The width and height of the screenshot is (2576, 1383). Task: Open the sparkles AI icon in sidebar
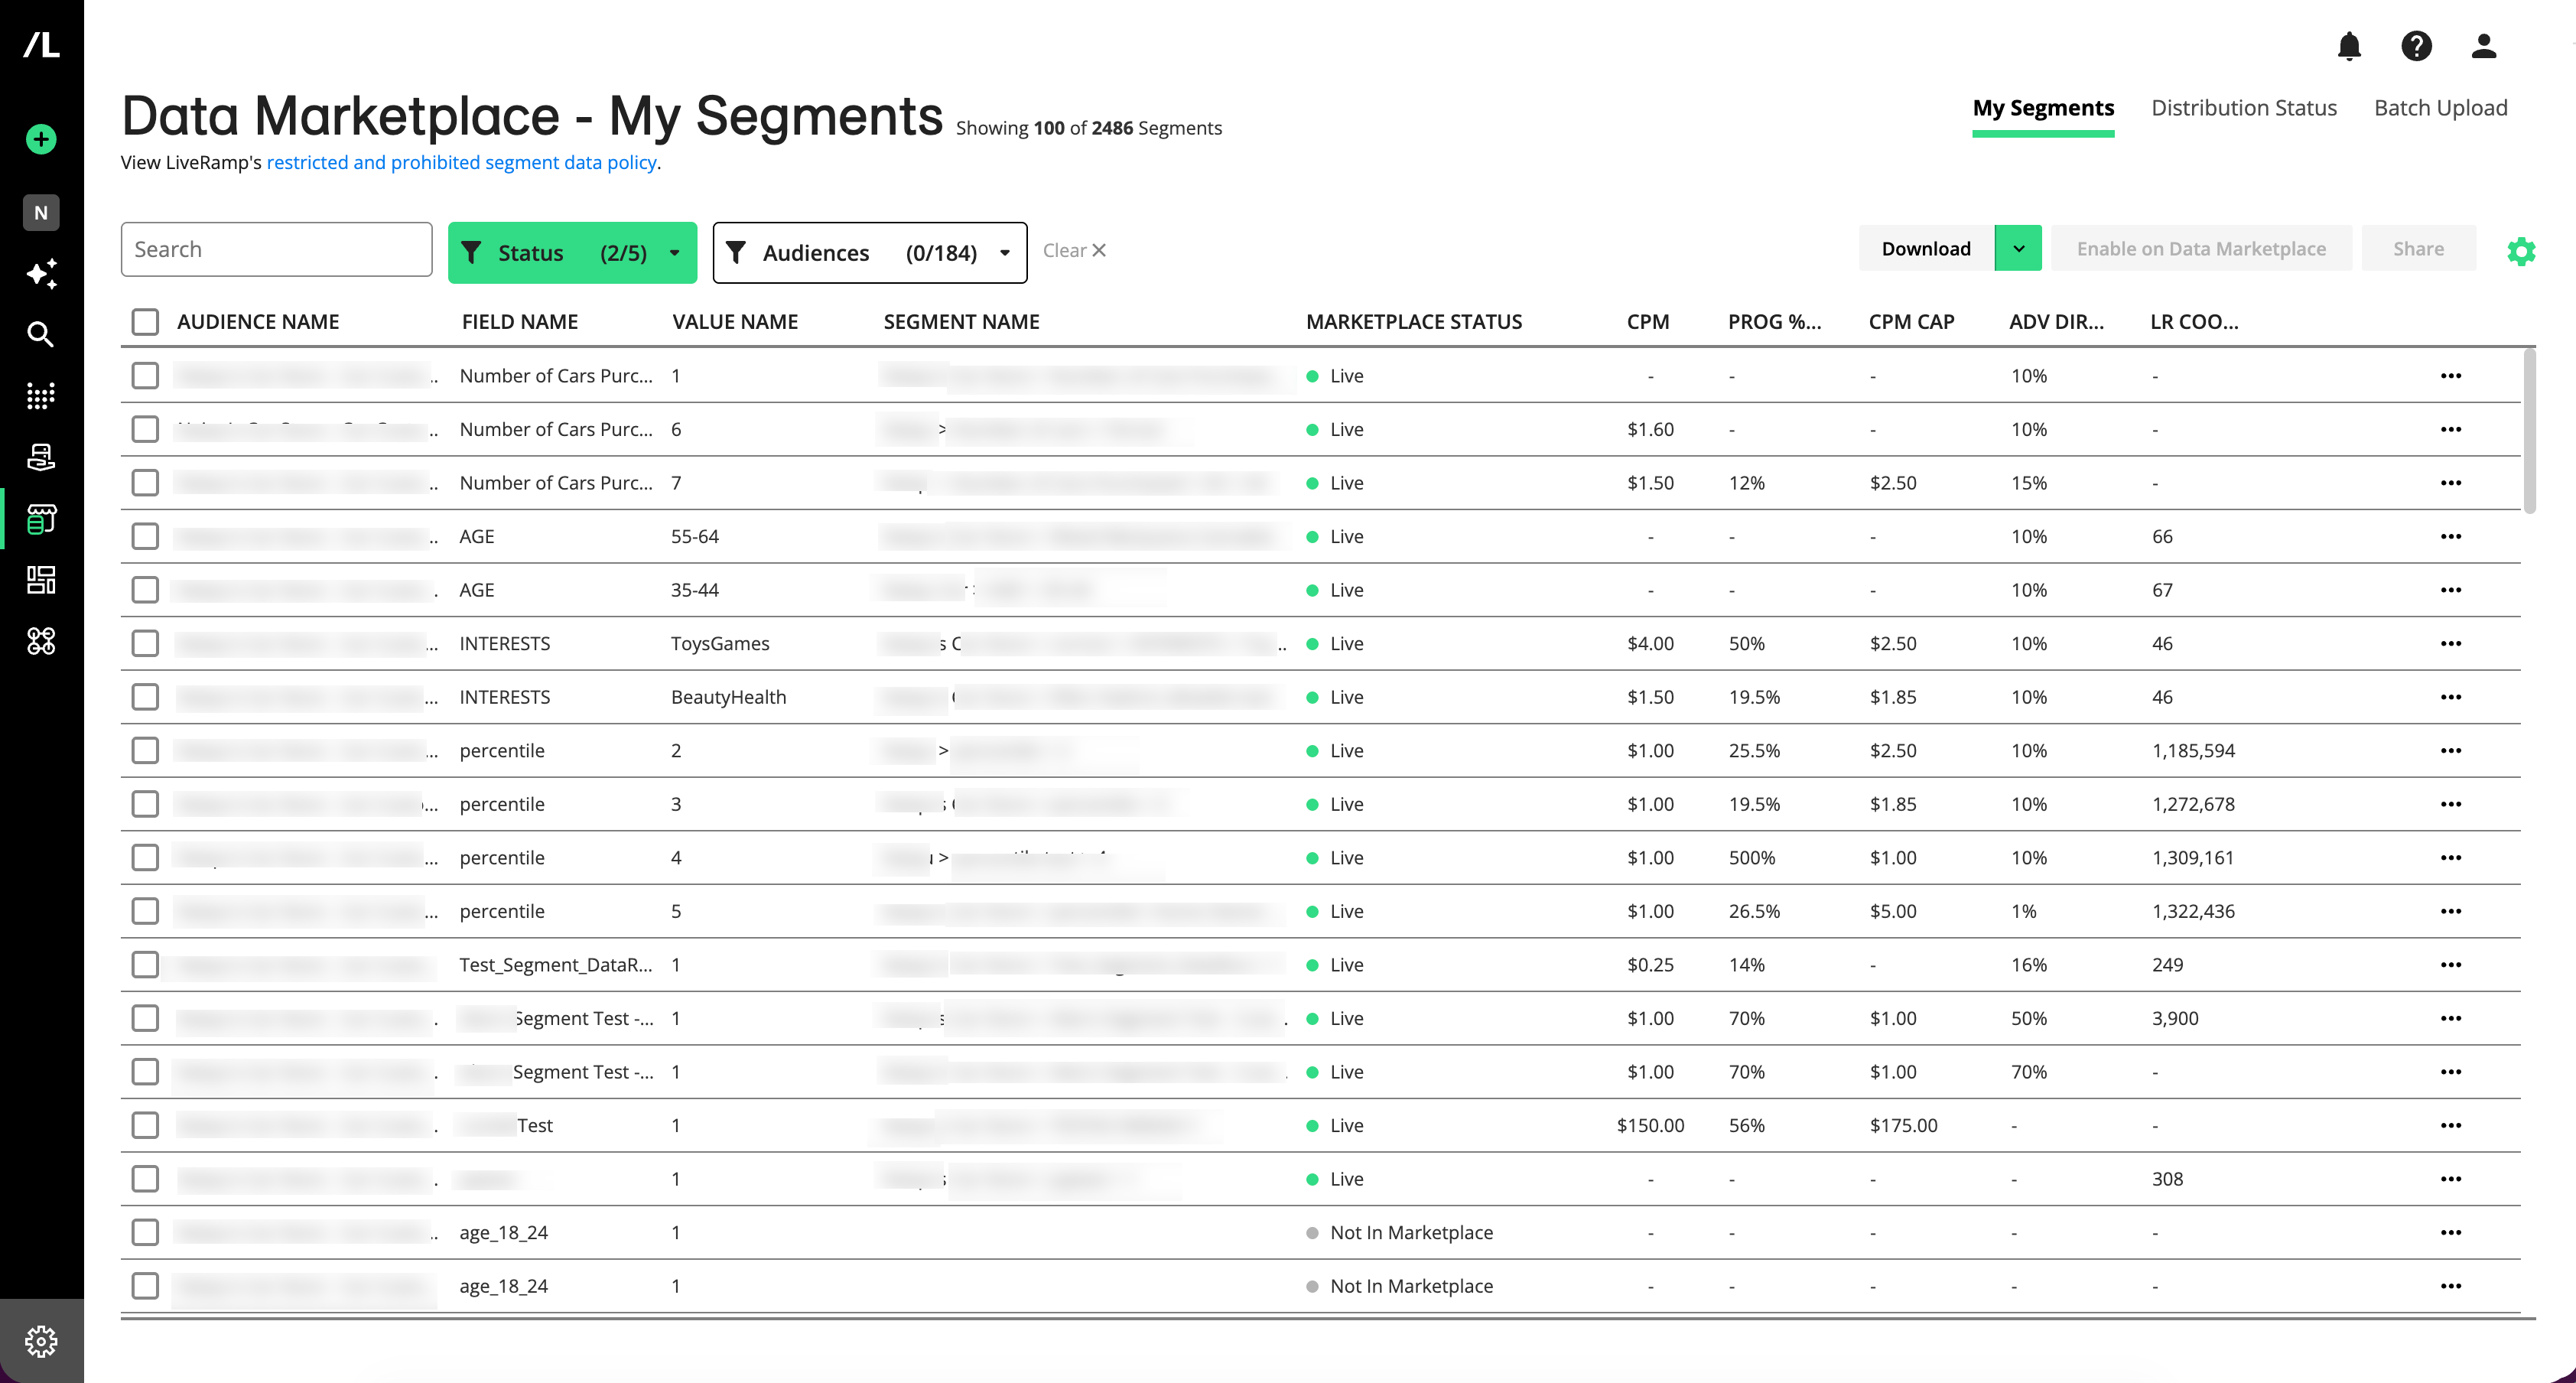pyautogui.click(x=41, y=273)
